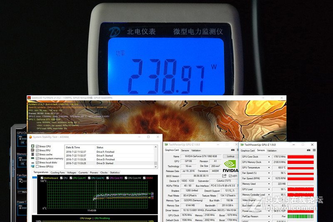Open the Validation tab in the GPU-Z Sensors window

(x=272, y=151)
